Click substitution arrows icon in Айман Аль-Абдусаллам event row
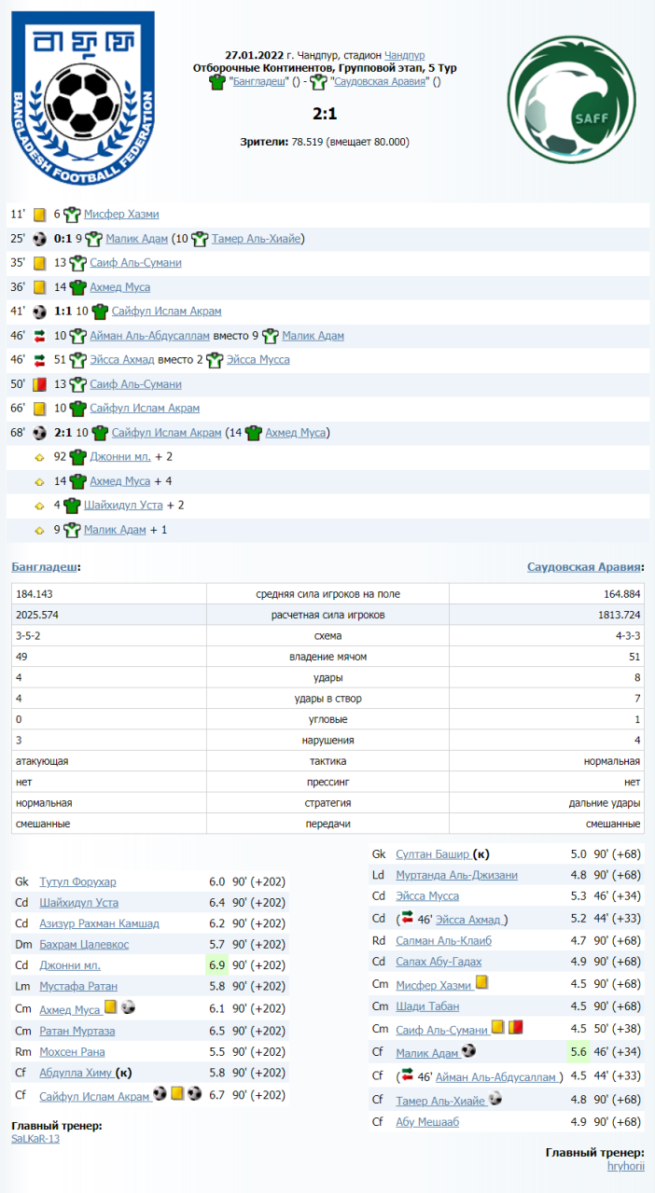Screen dimensions: 655x1193 coord(40,336)
